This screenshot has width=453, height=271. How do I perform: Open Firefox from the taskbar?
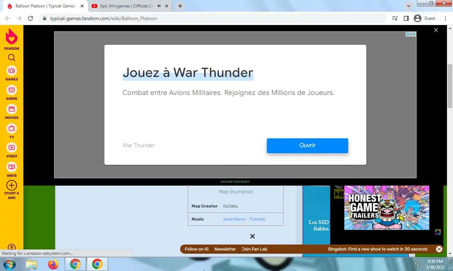53,264
